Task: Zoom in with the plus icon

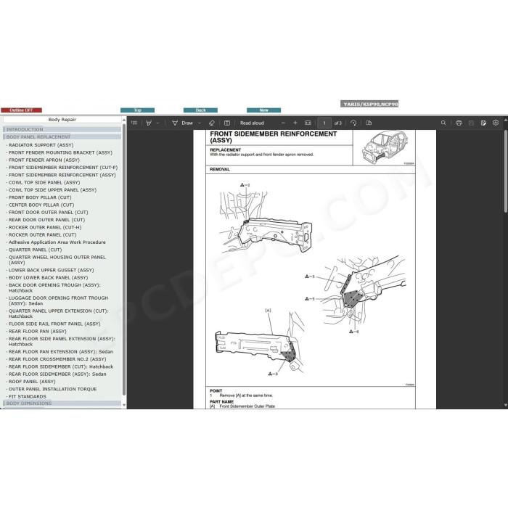Action: 295,123
